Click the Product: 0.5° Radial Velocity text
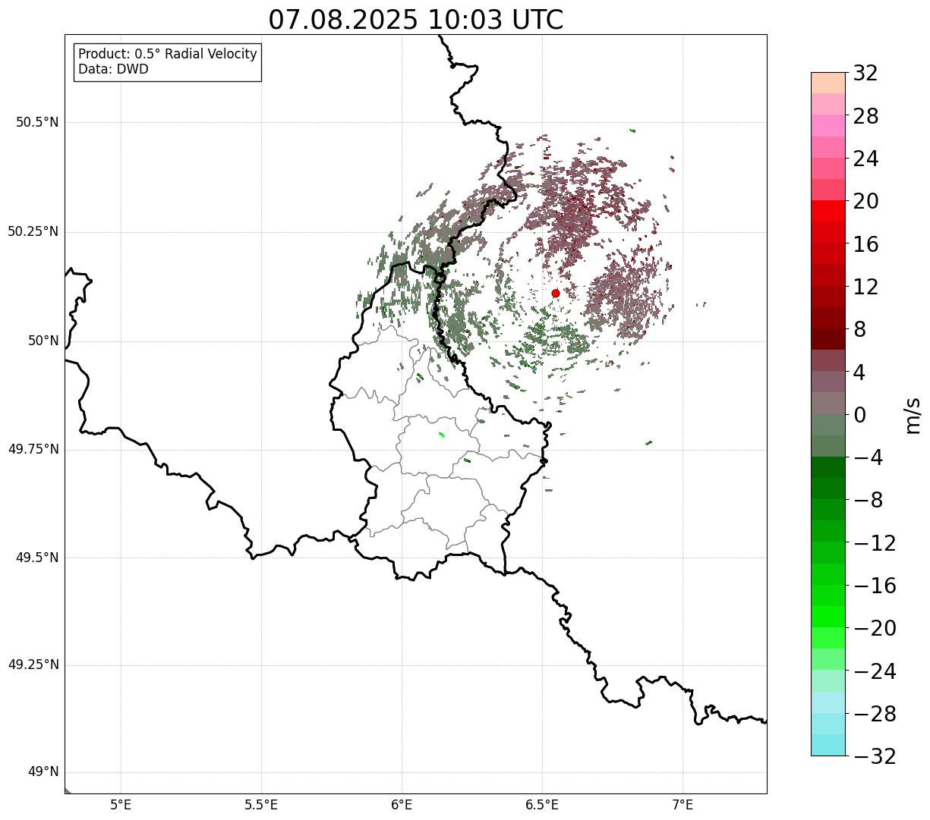The image size is (930, 820). click(168, 55)
